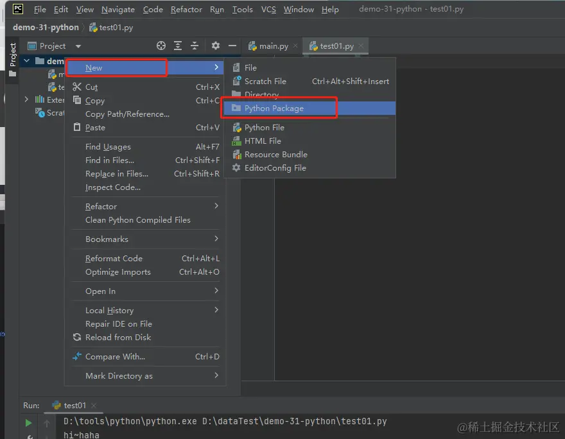Click demo-31-python breadcrumb
Viewport: 565px width, 439px height.
click(46, 28)
